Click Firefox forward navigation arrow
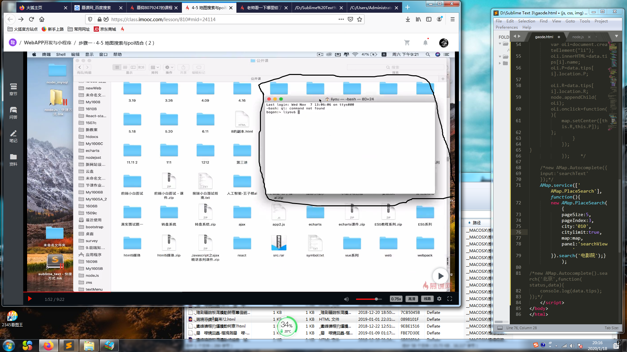 point(21,19)
